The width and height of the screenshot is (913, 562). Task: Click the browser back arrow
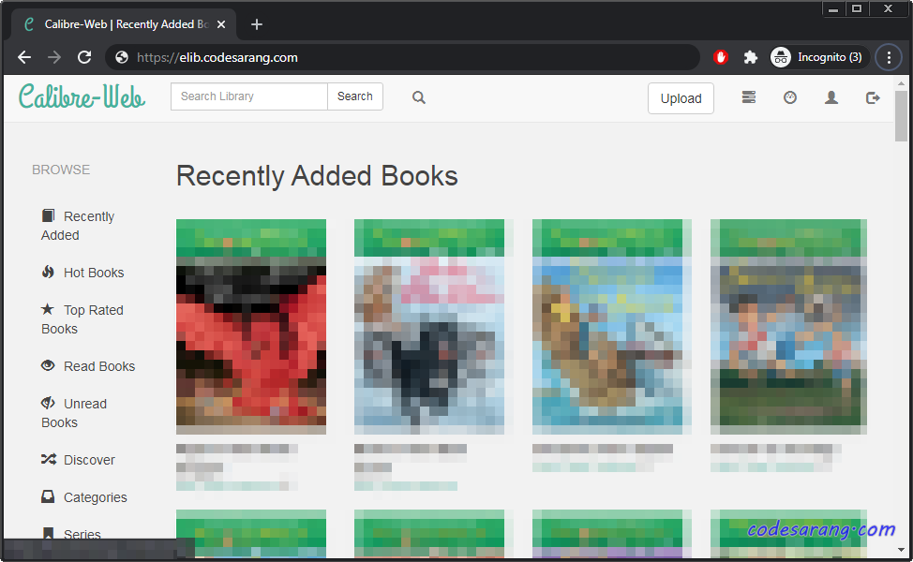coord(24,57)
